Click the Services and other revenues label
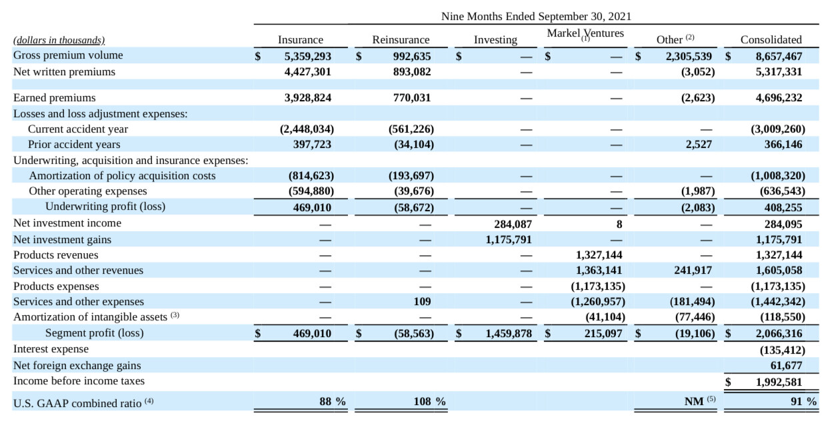 (x=79, y=270)
